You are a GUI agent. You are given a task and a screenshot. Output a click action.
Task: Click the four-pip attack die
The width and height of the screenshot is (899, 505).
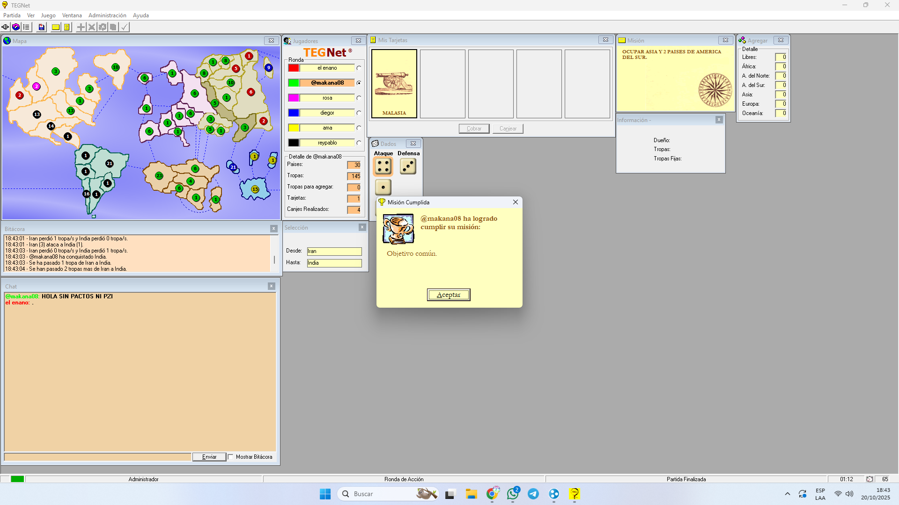[383, 166]
